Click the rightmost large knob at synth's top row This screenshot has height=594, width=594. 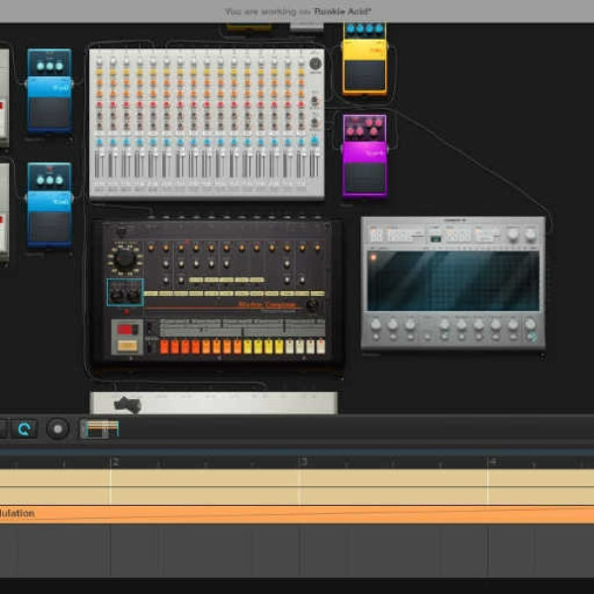click(x=531, y=235)
